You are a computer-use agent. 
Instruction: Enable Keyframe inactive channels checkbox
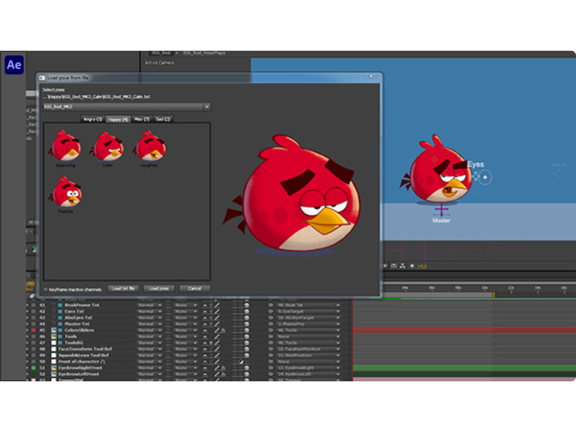click(x=46, y=290)
